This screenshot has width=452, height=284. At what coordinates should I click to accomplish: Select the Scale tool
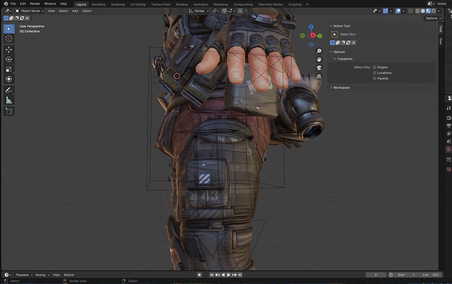[x=9, y=69]
